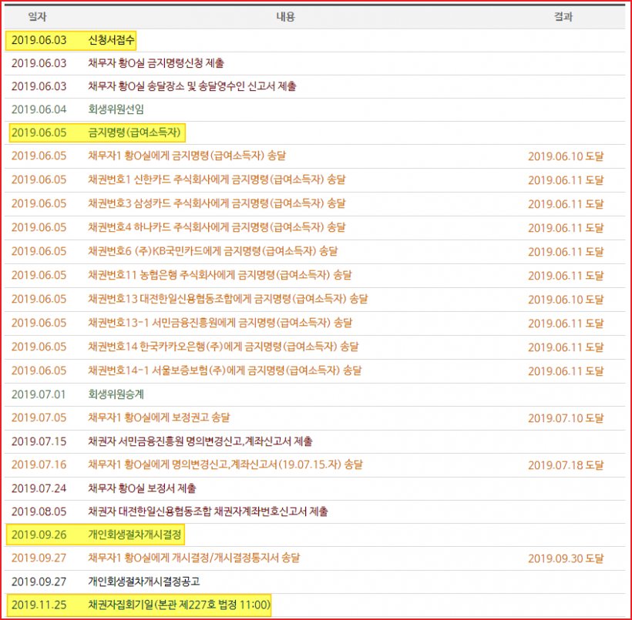The image size is (632, 620).
Task: Open 채무자1 황O실에게 금지명령(급여소득자) 송달 entry
Action: pyautogui.click(x=187, y=156)
